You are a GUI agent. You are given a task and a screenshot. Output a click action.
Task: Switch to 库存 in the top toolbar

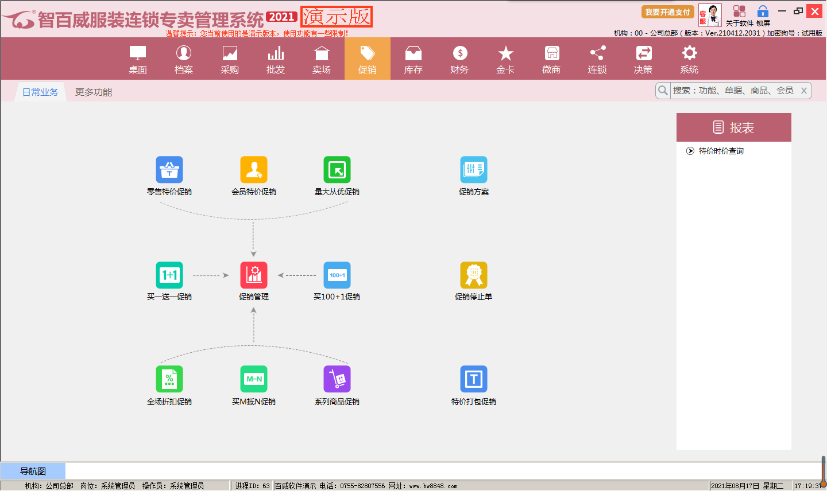[x=413, y=59]
